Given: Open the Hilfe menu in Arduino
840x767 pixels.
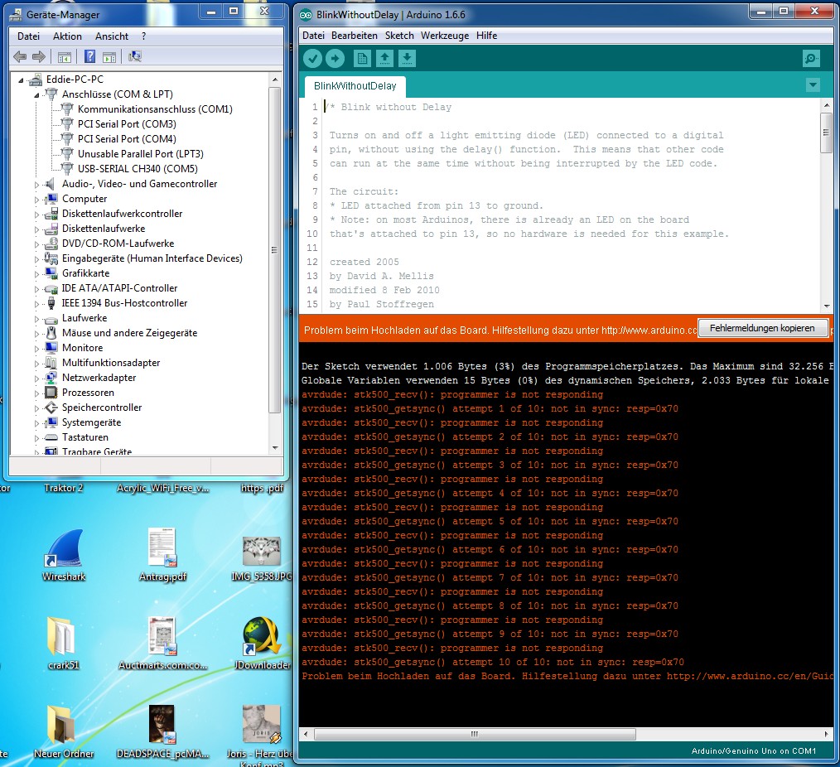Looking at the screenshot, I should click(486, 36).
